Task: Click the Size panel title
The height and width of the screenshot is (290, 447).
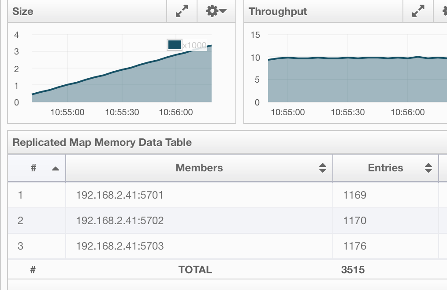Action: (x=23, y=11)
